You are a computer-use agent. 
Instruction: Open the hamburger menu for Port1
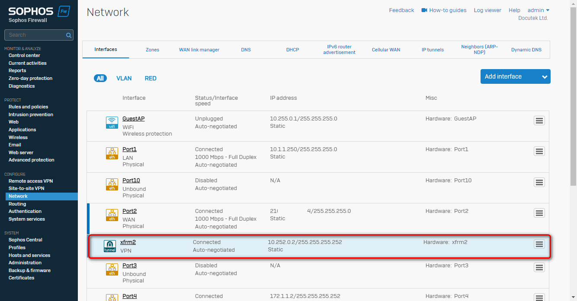click(x=539, y=151)
